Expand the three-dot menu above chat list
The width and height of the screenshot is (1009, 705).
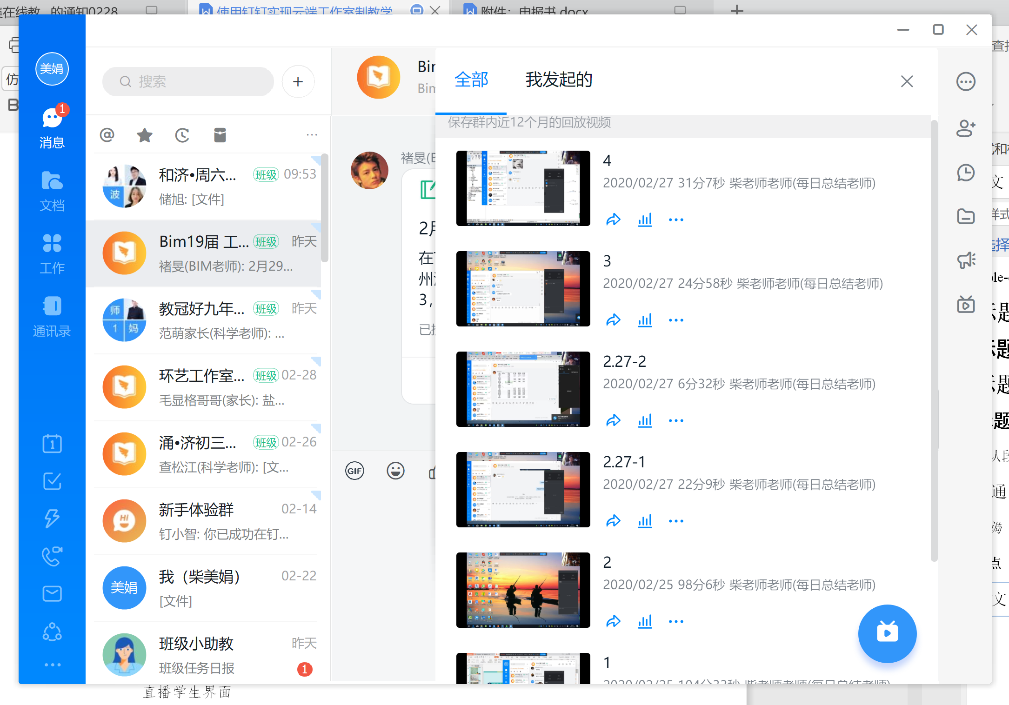pyautogui.click(x=312, y=135)
